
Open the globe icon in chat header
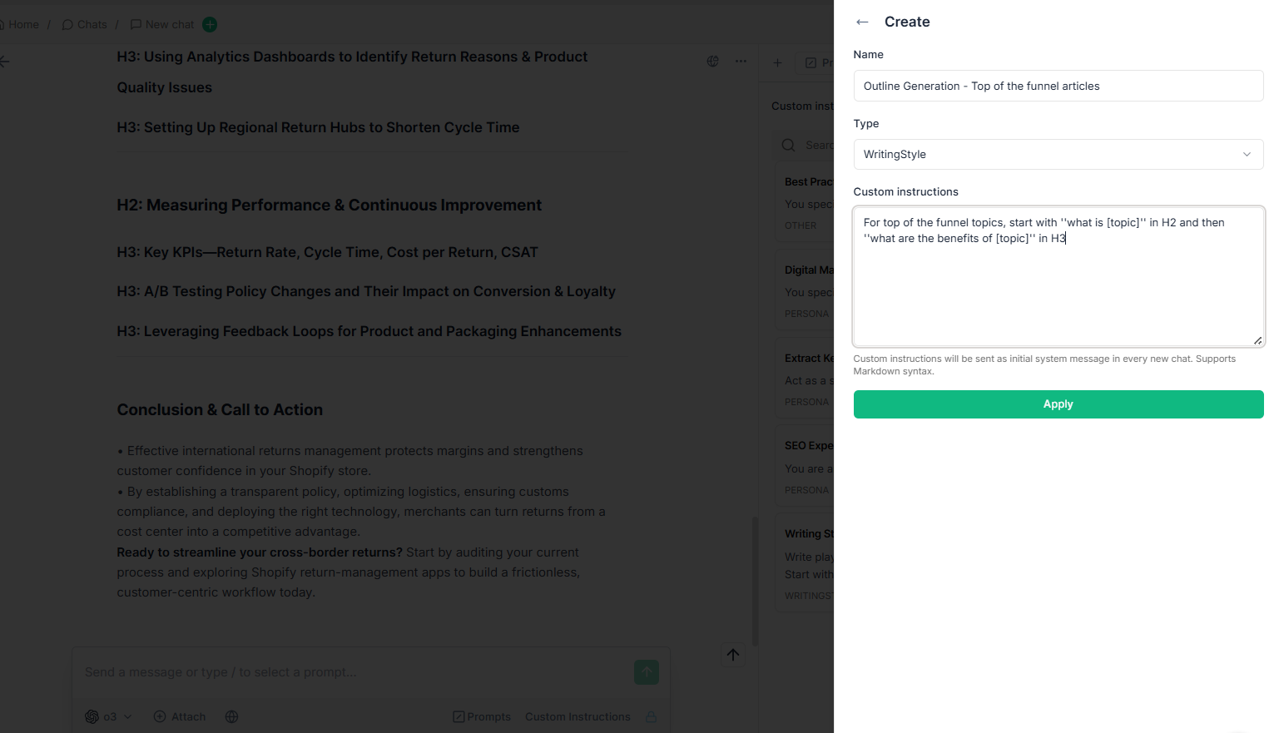(x=713, y=62)
